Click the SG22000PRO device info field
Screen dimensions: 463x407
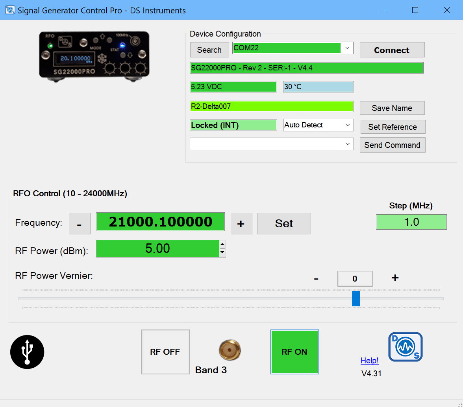point(306,68)
